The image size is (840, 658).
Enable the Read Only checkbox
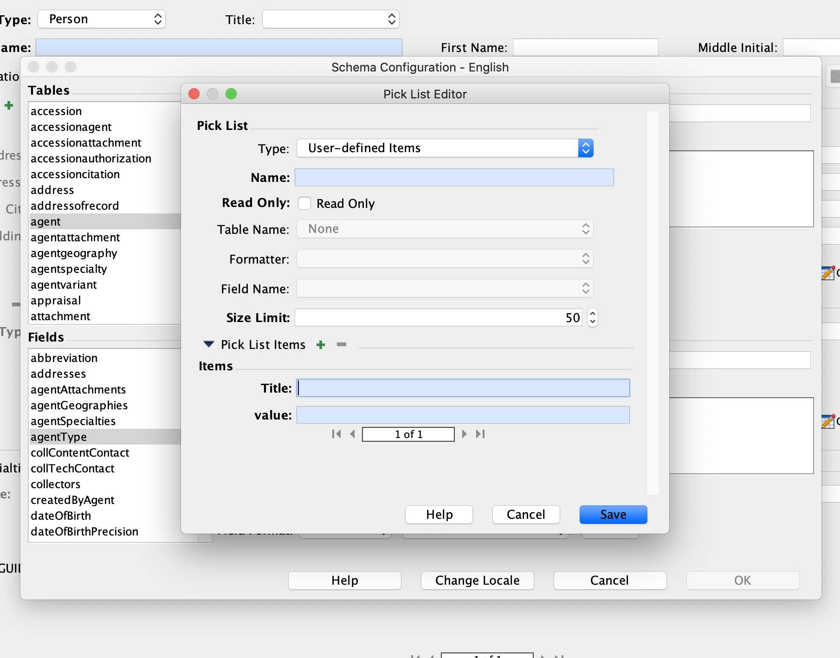[304, 203]
